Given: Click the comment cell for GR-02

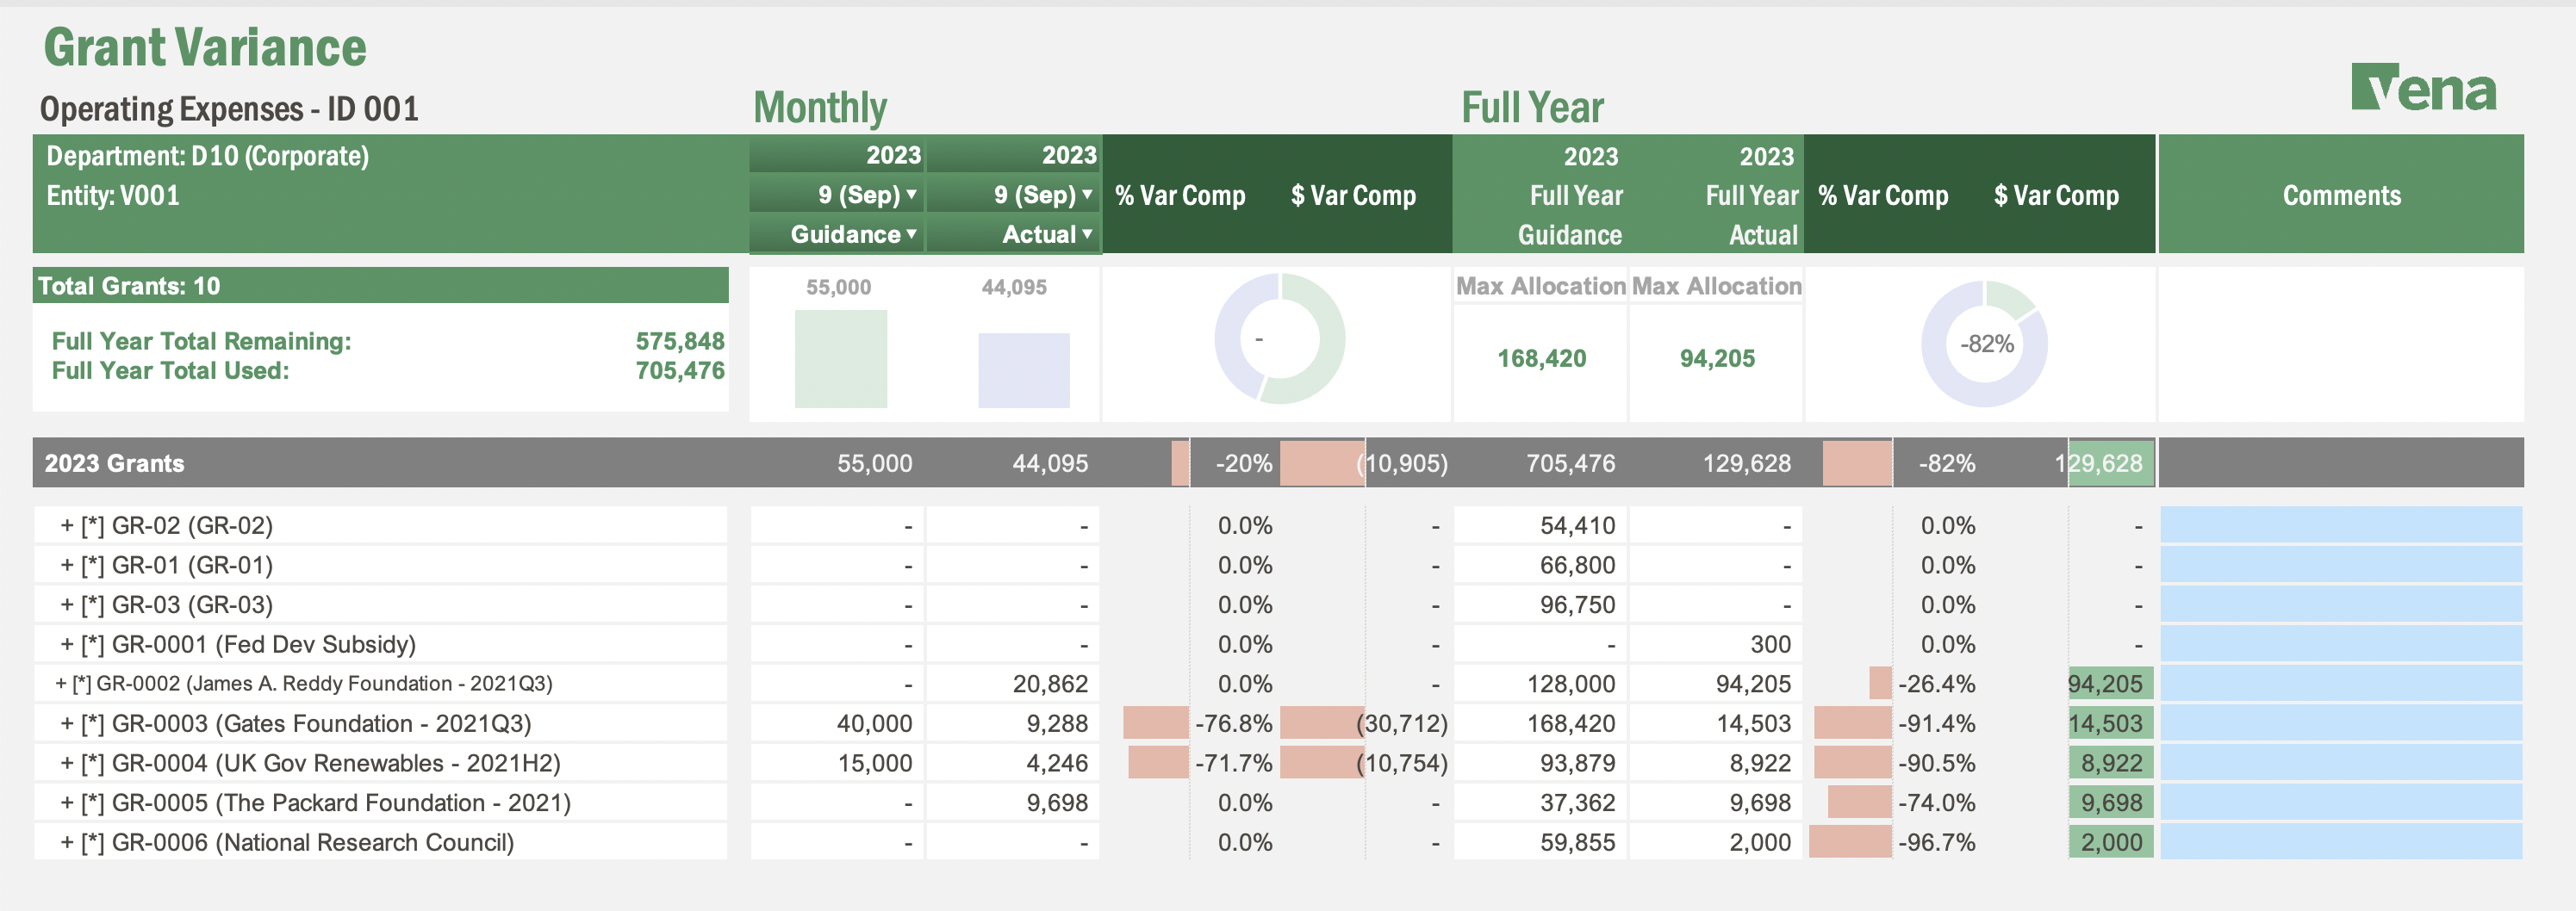Looking at the screenshot, I should click(x=2340, y=525).
